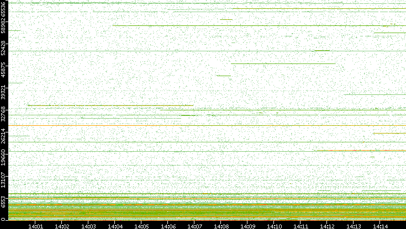Click the 14:03 time label
Viewport: 406px width, 229px height.
[88, 227]
